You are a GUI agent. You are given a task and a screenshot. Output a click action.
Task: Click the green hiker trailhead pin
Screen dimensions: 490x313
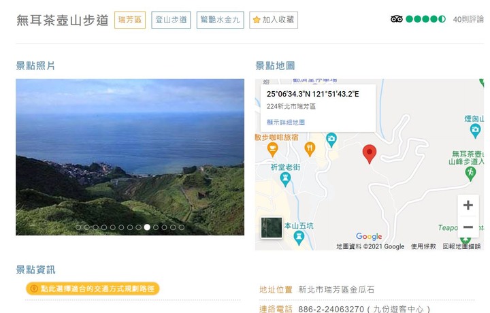click(x=470, y=174)
